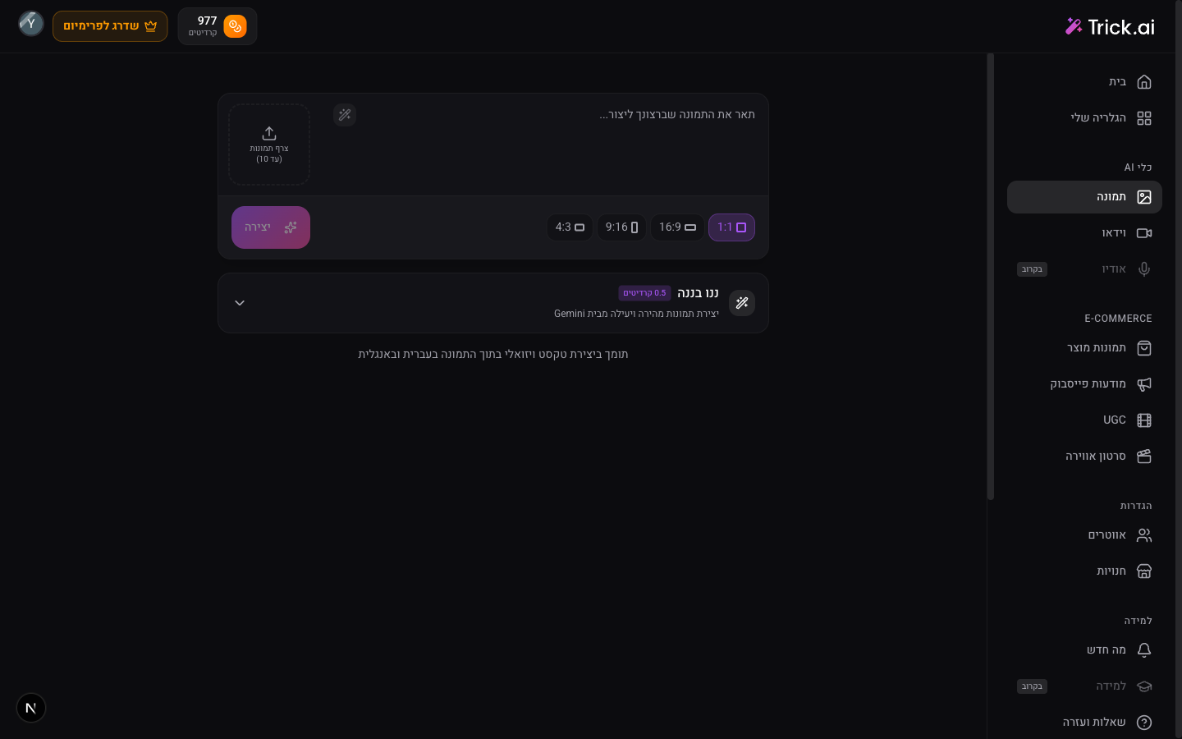Click the UGC film icon

click(1144, 420)
